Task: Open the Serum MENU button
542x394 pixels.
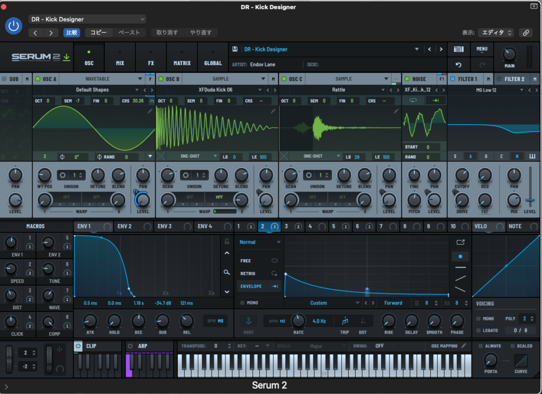Action: click(482, 49)
